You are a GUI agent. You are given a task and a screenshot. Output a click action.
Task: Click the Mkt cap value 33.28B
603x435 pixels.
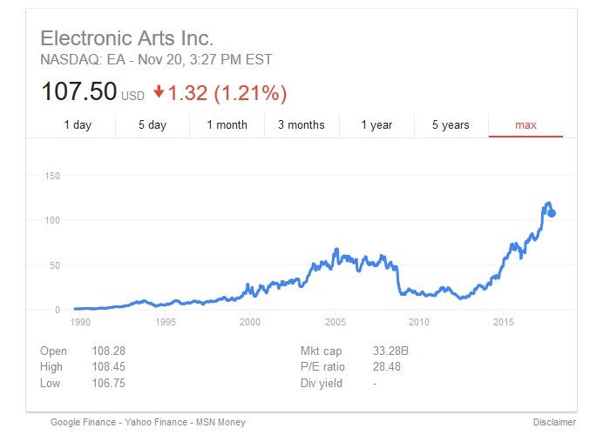click(x=390, y=351)
